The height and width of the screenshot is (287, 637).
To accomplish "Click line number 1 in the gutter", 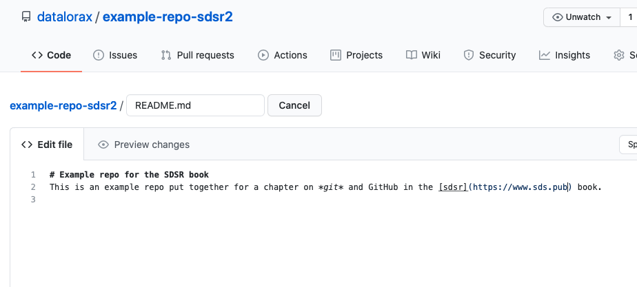I will click(x=33, y=175).
